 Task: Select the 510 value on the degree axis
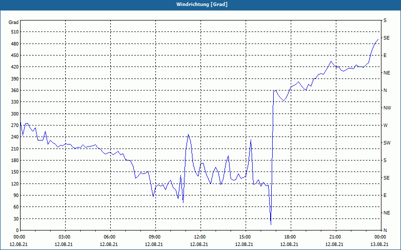(x=15, y=32)
